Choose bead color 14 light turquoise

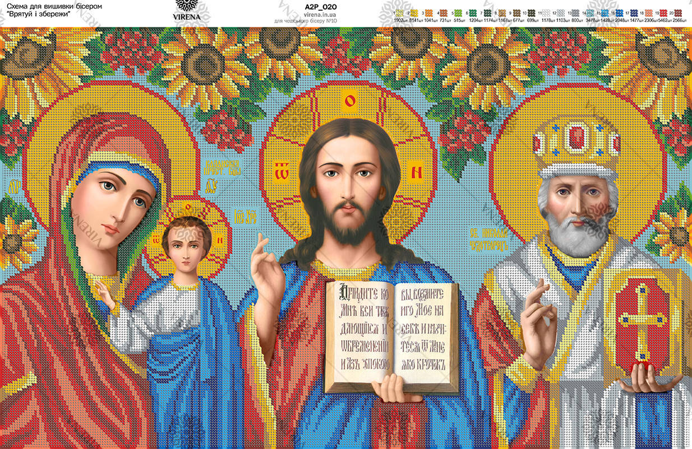pos(591,13)
